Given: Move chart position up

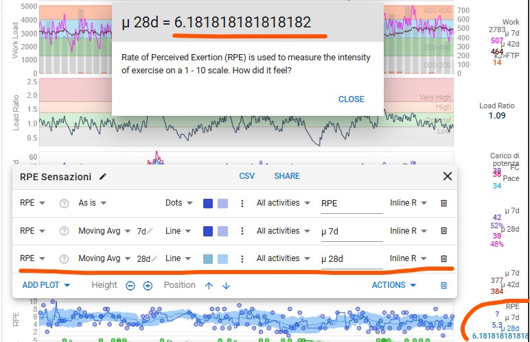Looking at the screenshot, I should (209, 286).
